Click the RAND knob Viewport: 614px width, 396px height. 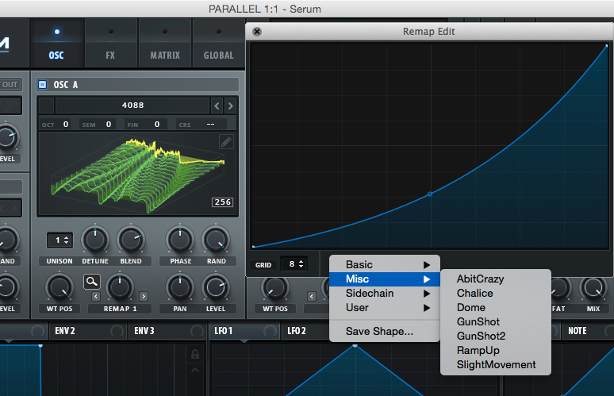point(216,240)
